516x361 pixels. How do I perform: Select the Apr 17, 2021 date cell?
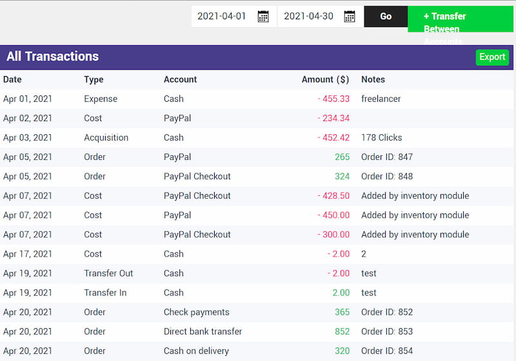click(x=28, y=254)
